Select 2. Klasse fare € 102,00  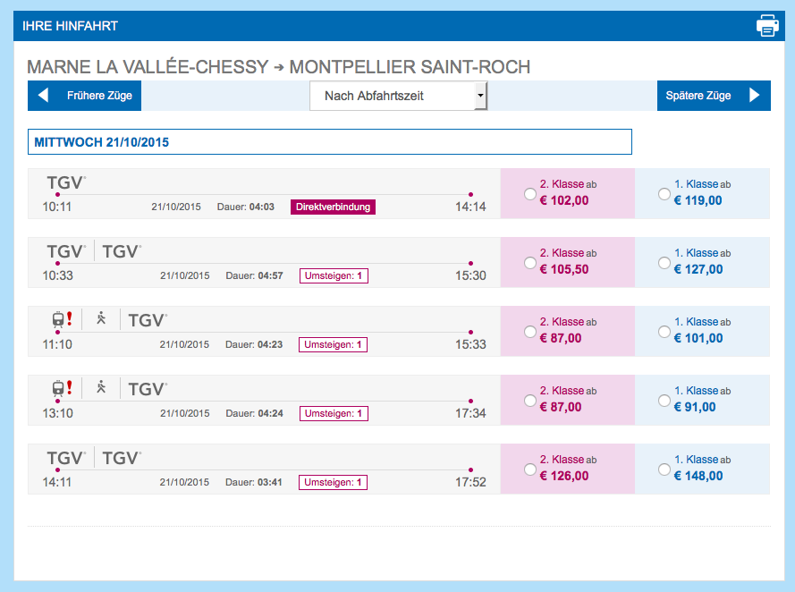(x=530, y=193)
